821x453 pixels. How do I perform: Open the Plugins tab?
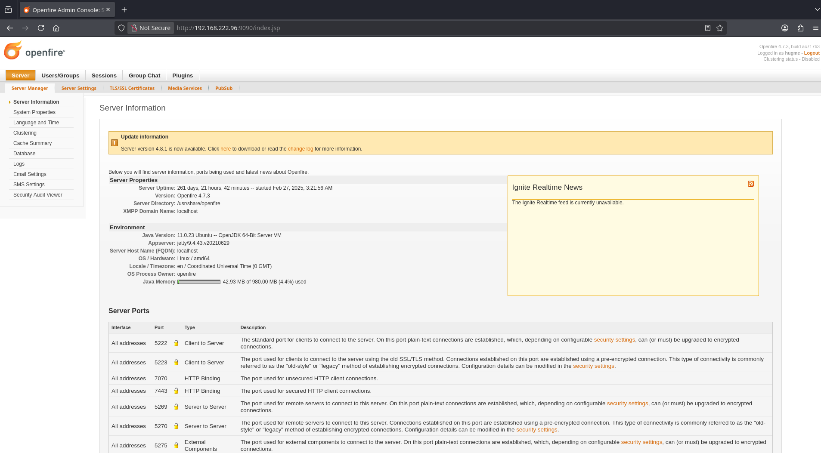tap(183, 75)
